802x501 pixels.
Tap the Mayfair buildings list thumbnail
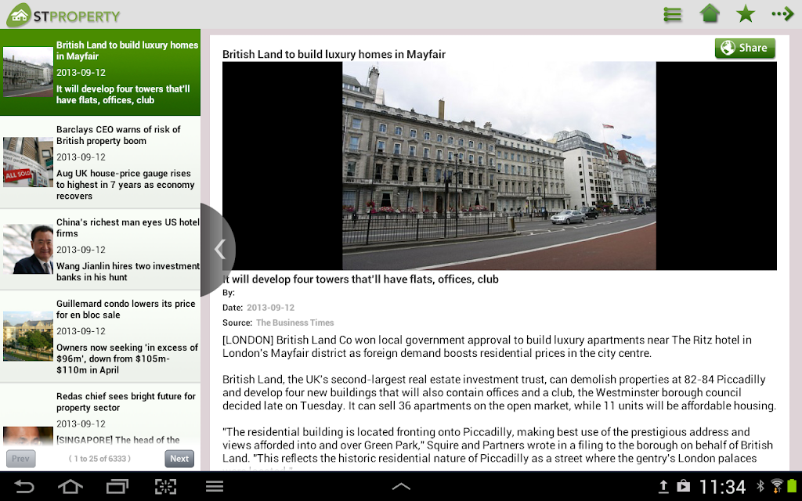[28, 72]
